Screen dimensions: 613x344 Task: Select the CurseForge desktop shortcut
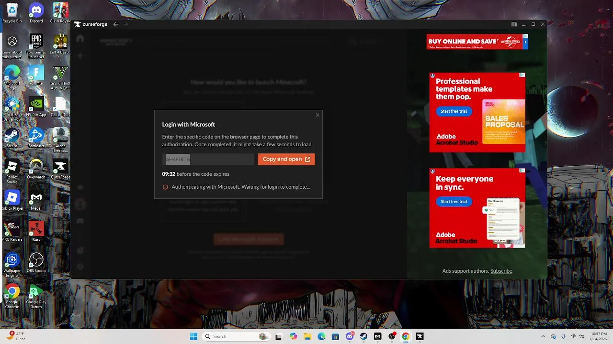pos(60,169)
